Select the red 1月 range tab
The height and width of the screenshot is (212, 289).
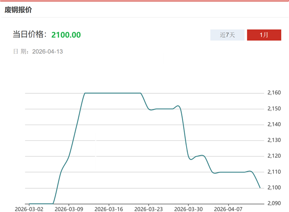point(264,35)
